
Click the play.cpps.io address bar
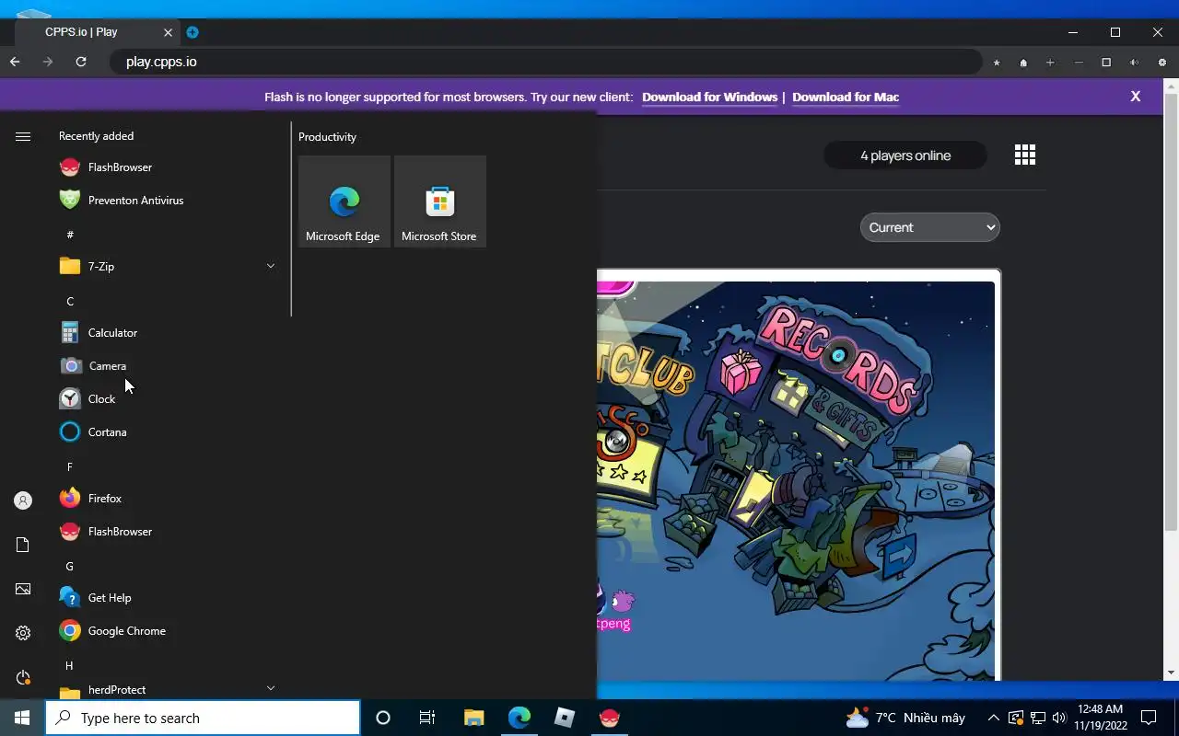[x=545, y=62]
